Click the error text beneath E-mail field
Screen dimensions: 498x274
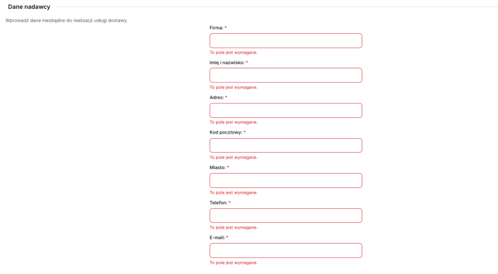(233, 262)
